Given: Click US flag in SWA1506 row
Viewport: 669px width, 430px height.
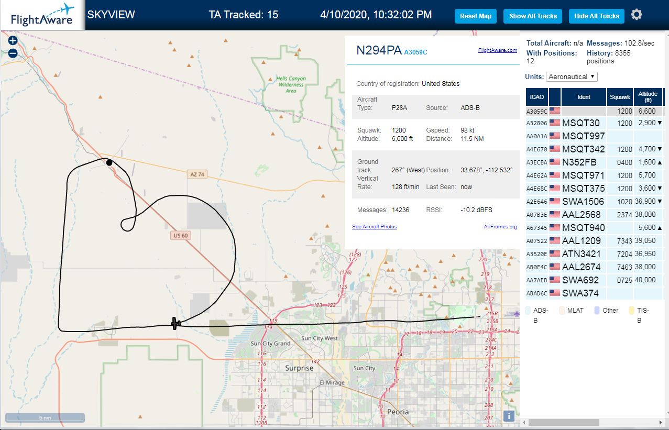Looking at the screenshot, I should click(555, 202).
